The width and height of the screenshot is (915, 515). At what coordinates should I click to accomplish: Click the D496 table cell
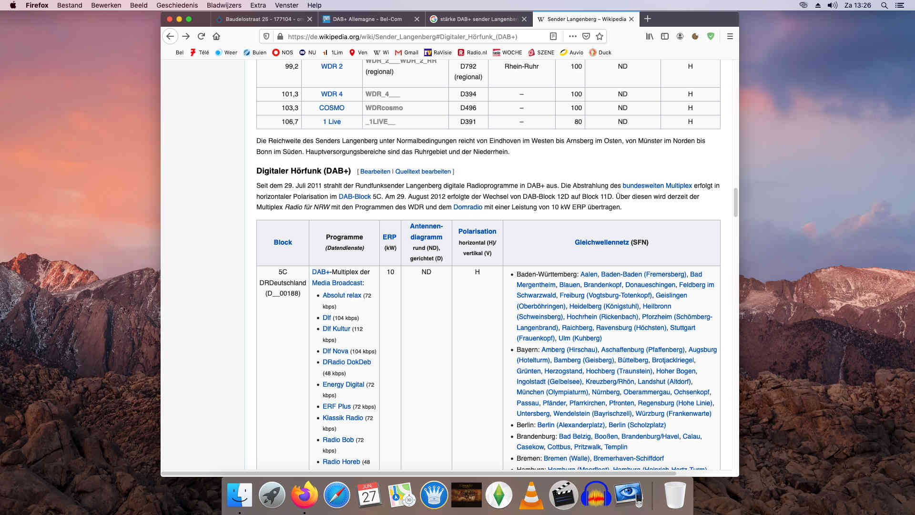pos(468,108)
